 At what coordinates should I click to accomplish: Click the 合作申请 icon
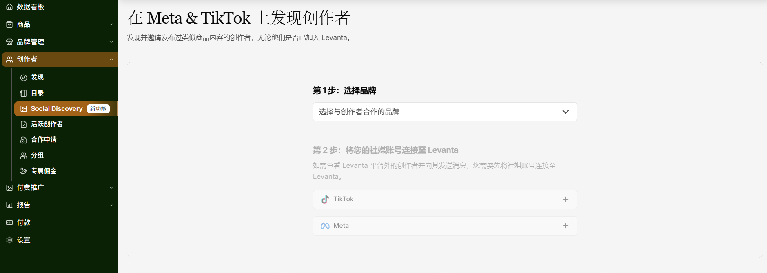[24, 140]
